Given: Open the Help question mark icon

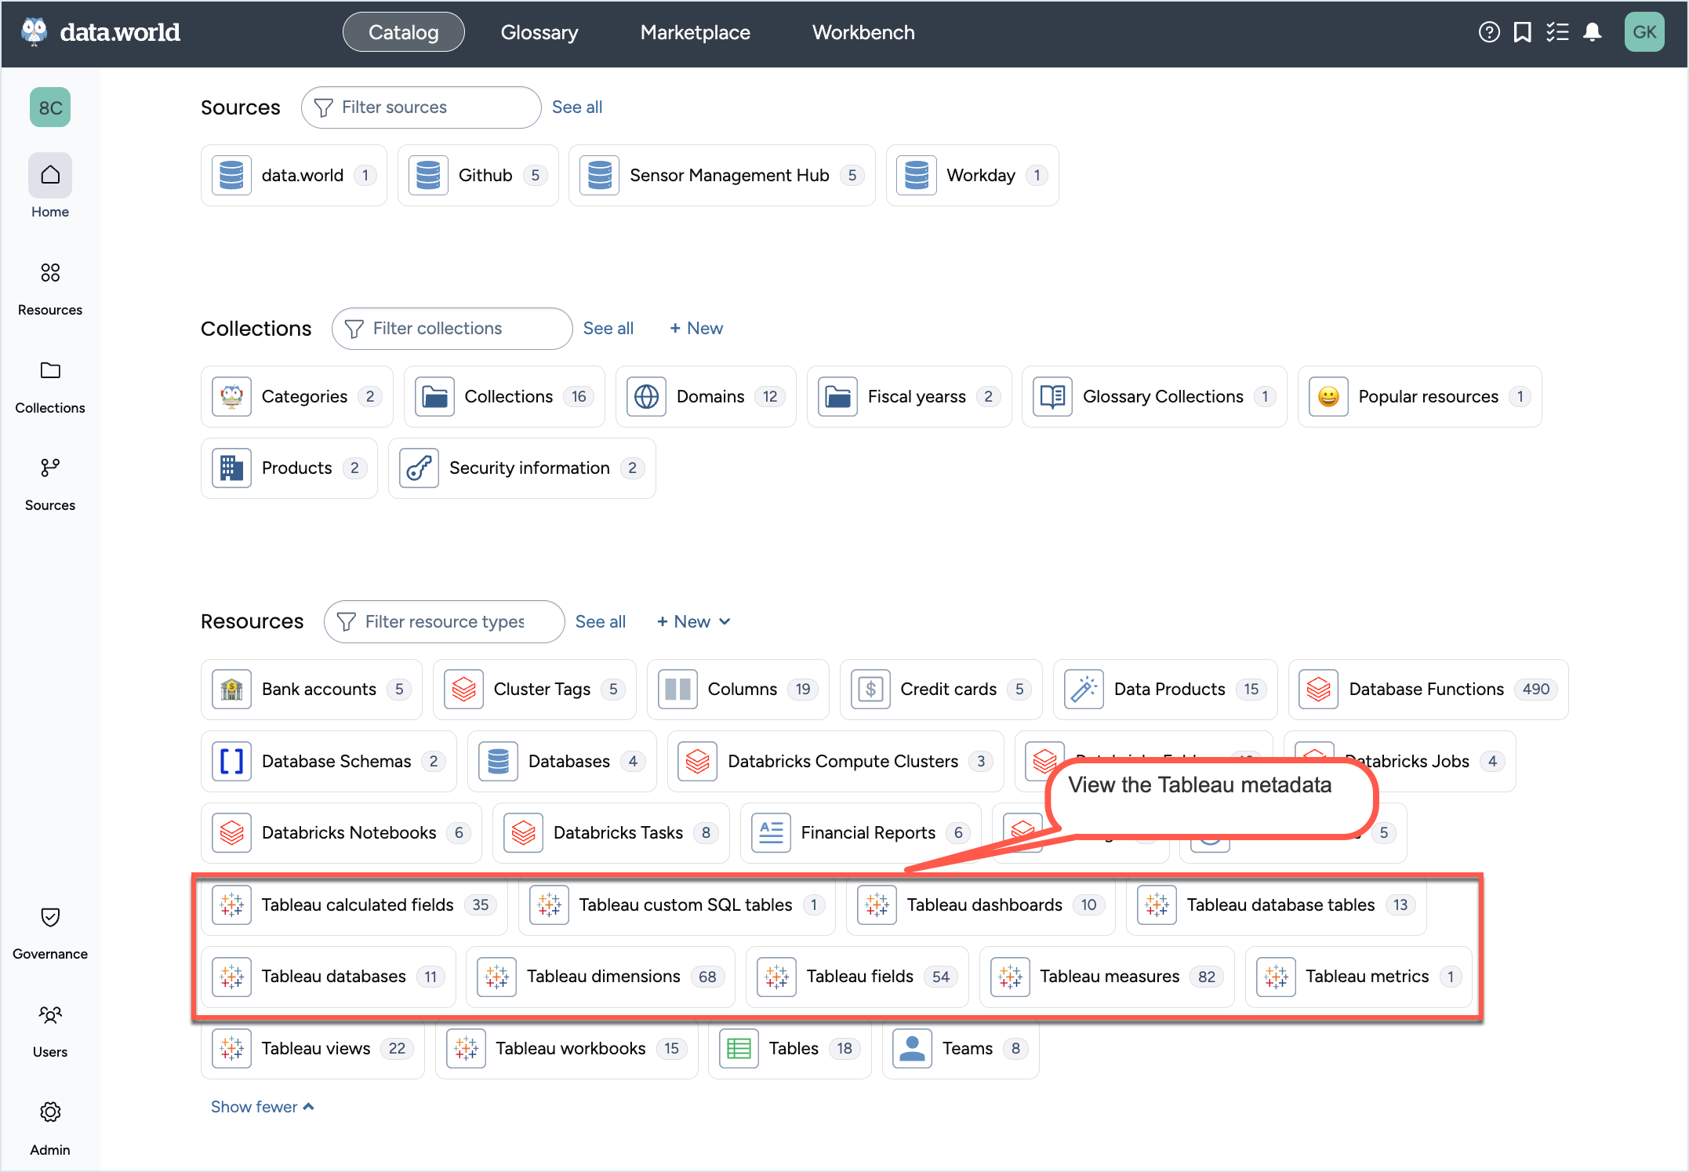Looking at the screenshot, I should 1488,32.
